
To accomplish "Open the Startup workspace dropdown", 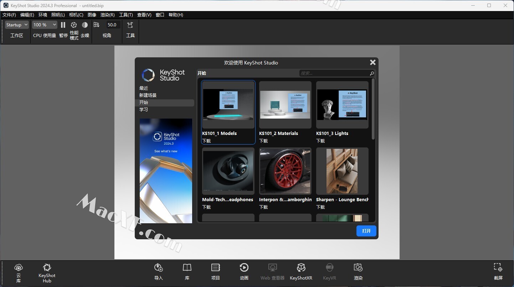I will (x=17, y=25).
